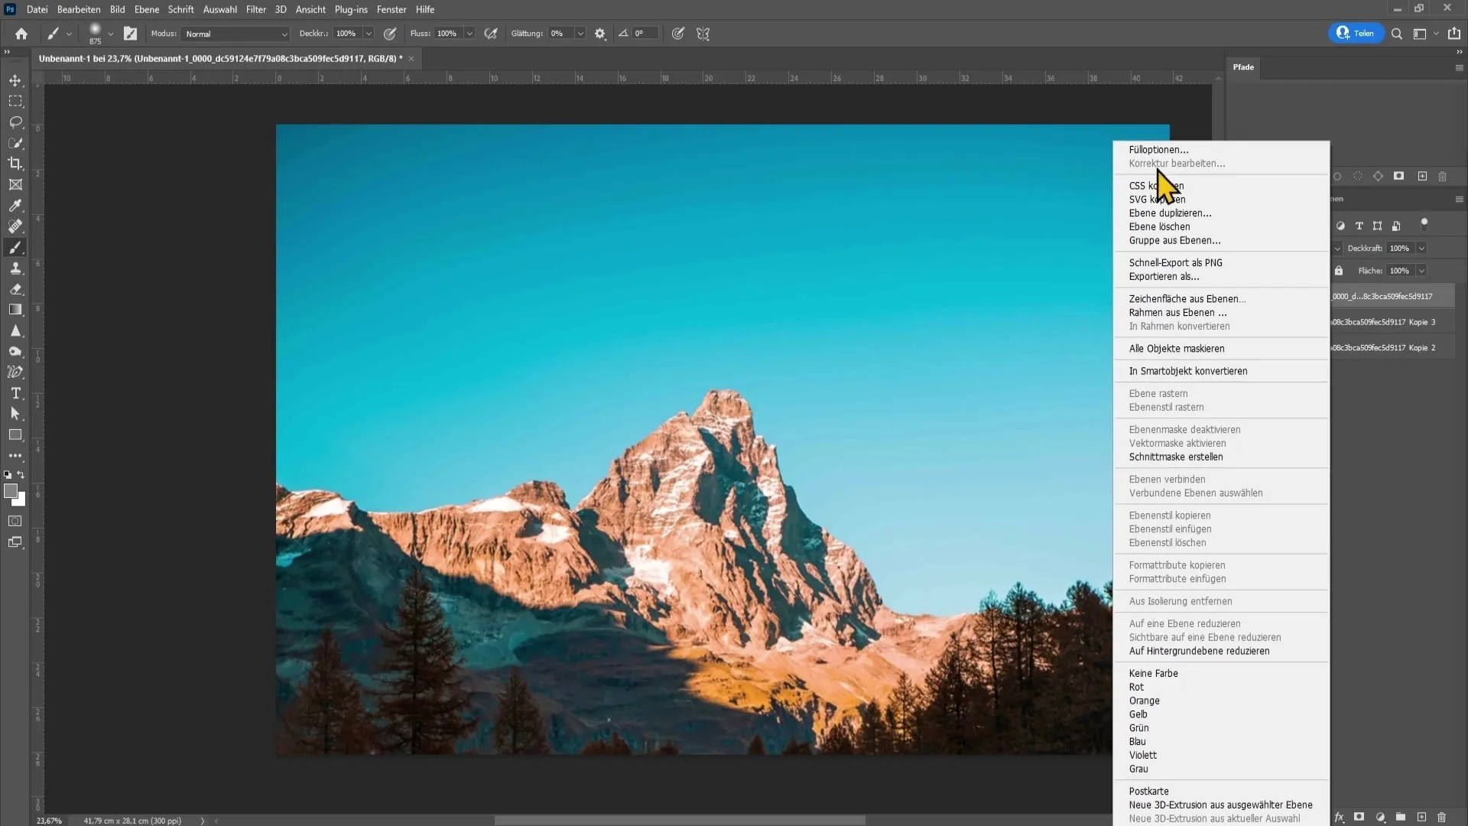
Task: Select the Move tool
Action: [x=16, y=80]
